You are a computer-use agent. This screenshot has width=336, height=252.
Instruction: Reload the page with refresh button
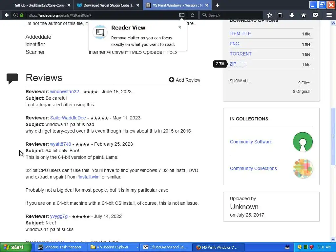[x=192, y=15]
